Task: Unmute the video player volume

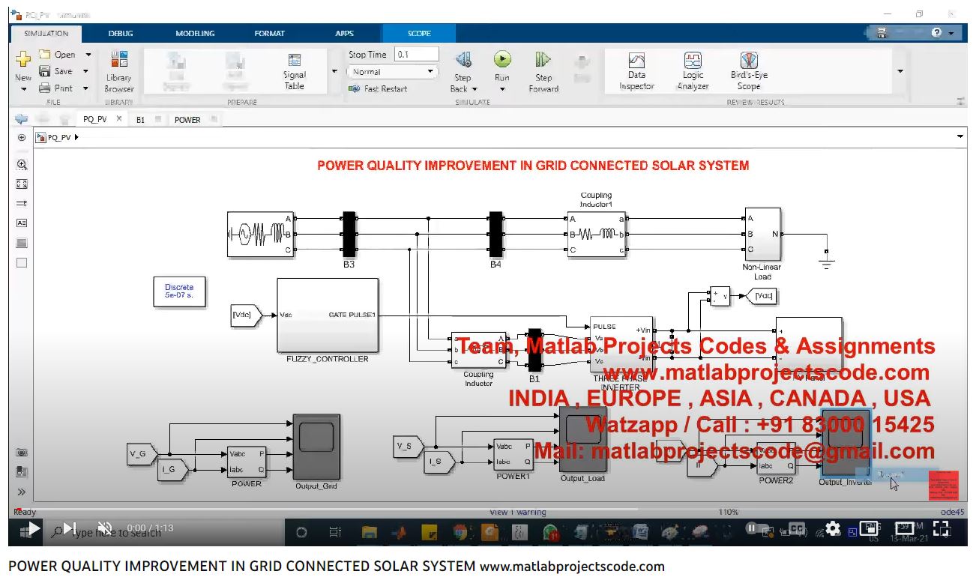Action: [x=105, y=528]
